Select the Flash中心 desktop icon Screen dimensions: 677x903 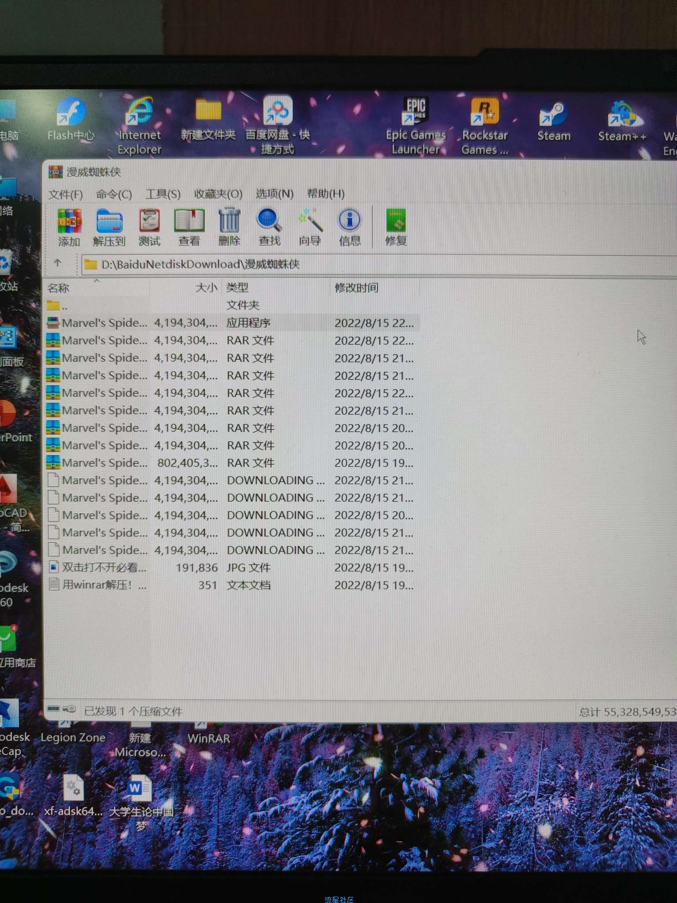71,119
